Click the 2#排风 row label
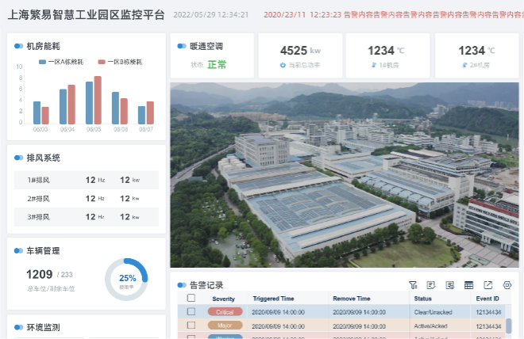524x339 pixels. pyautogui.click(x=38, y=199)
